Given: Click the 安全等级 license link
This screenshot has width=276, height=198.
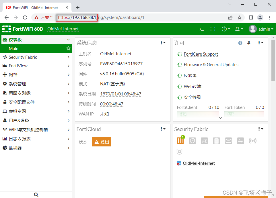Looking at the screenshot, I should [x=192, y=97].
